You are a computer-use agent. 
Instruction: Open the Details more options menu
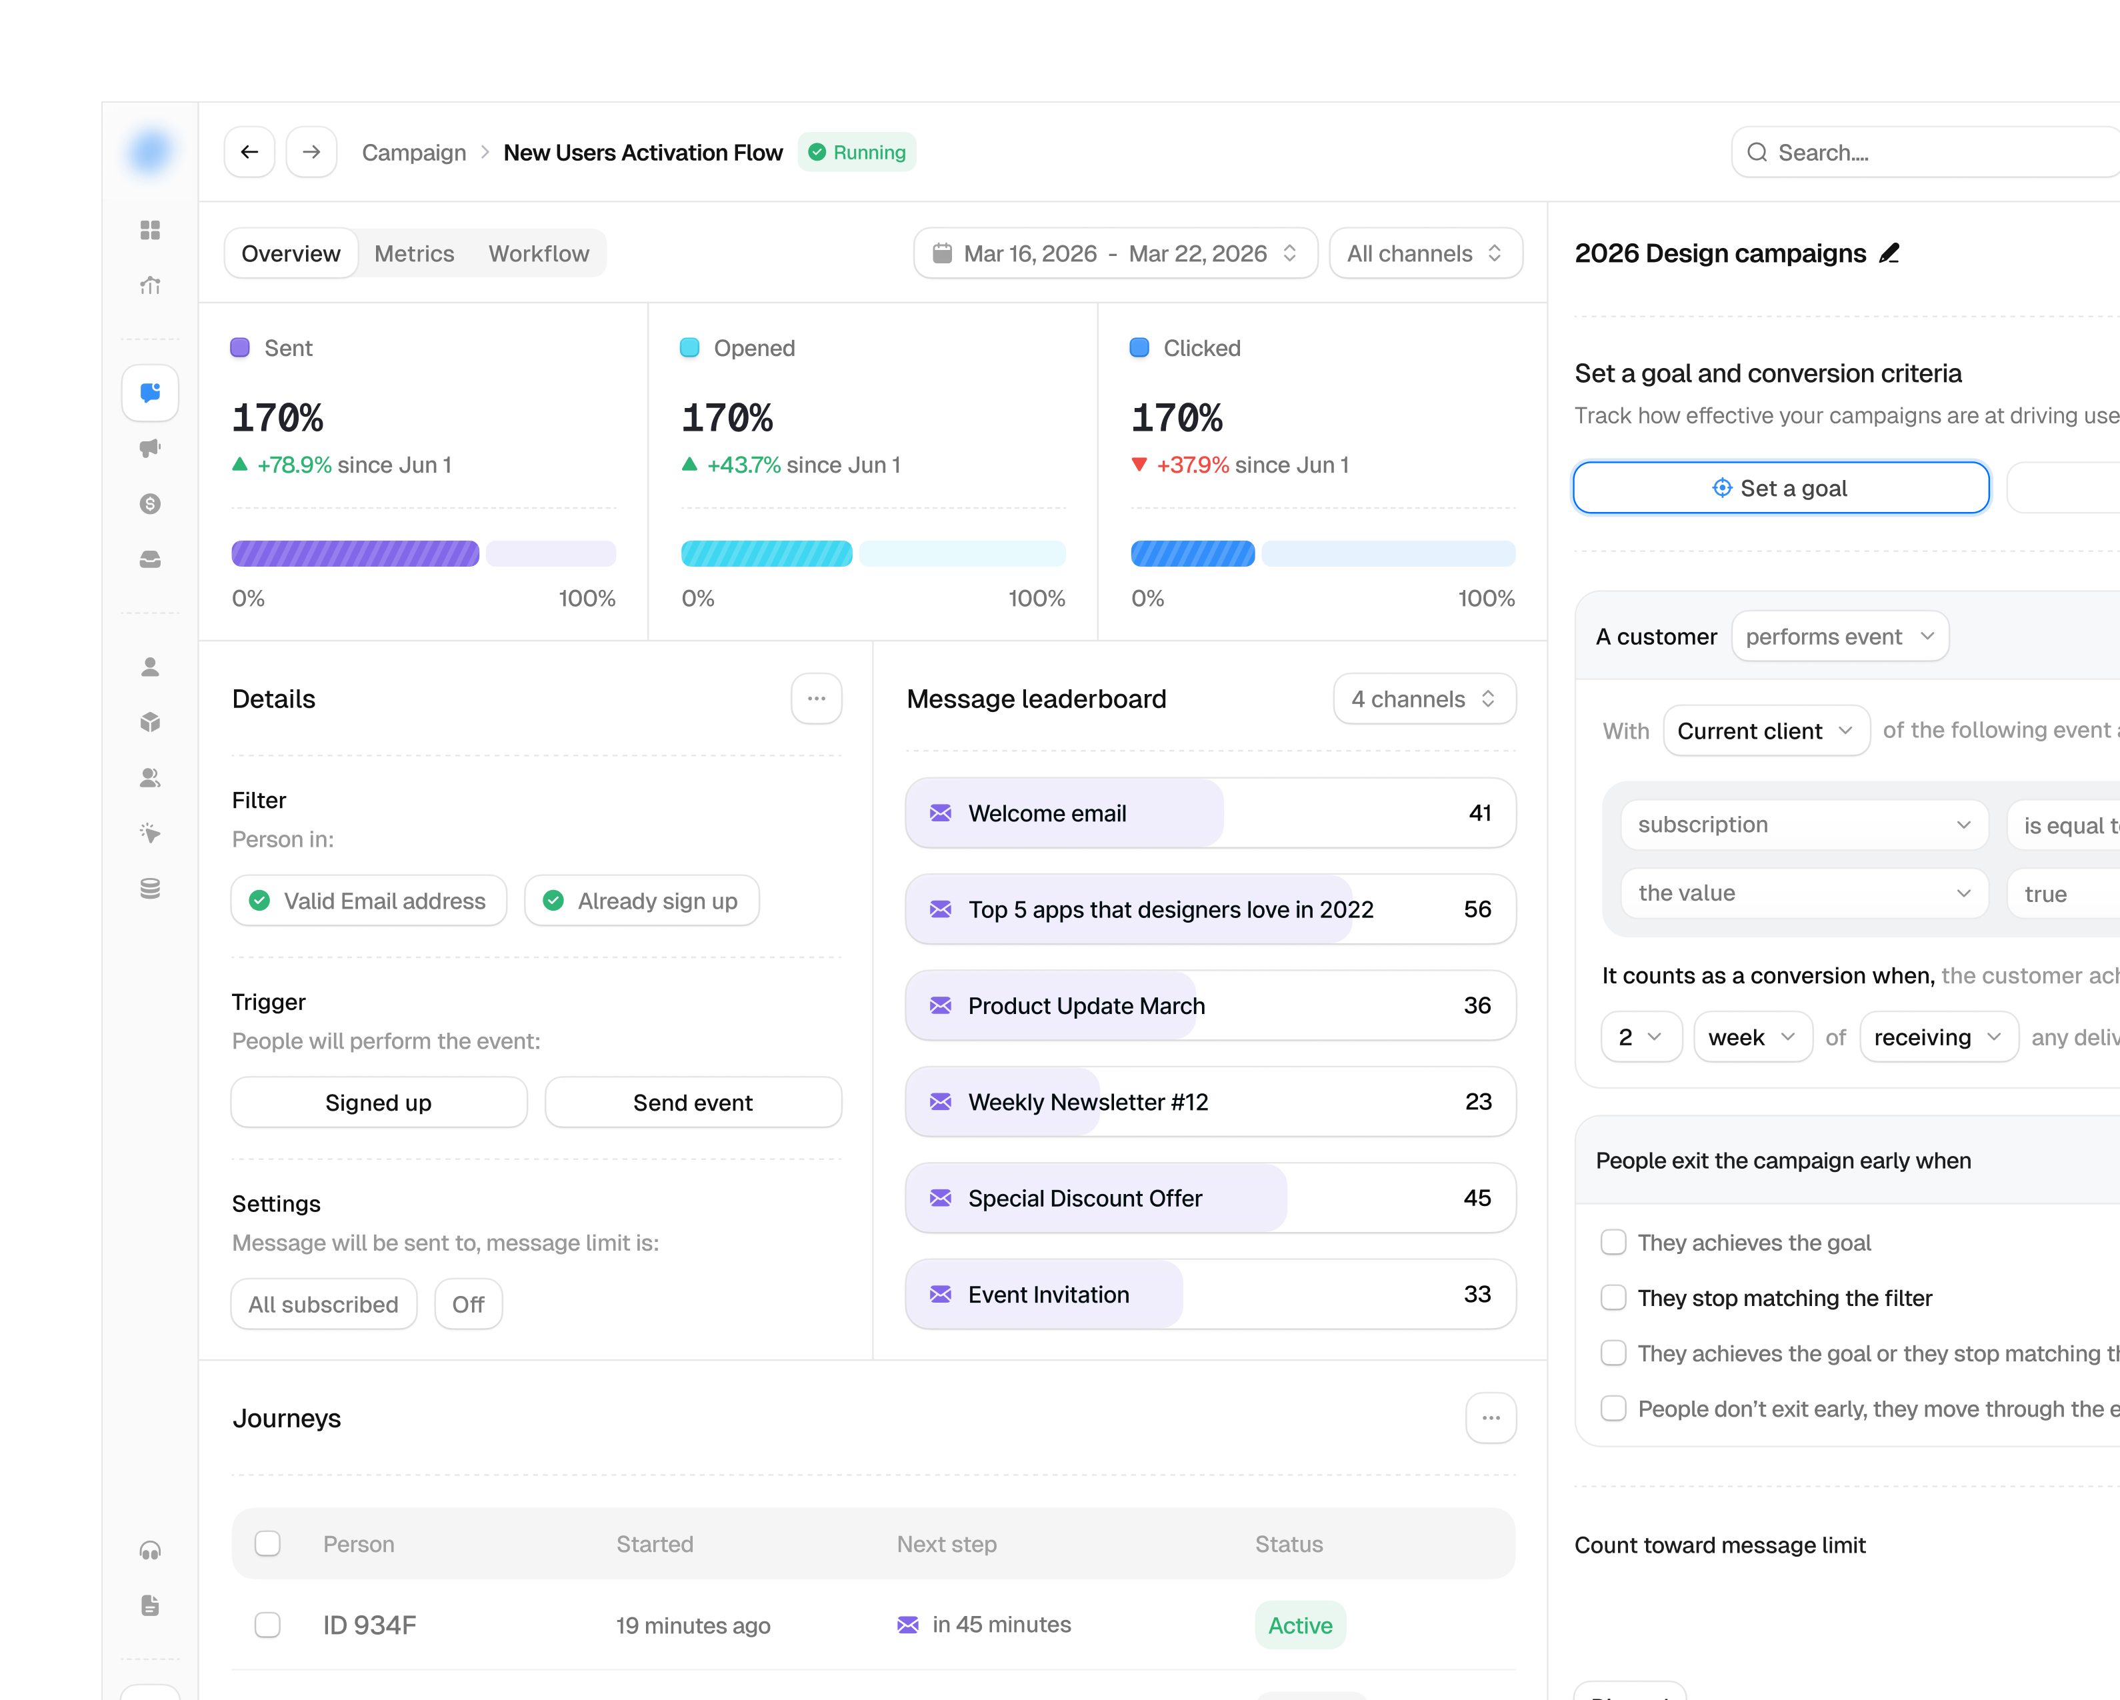click(x=816, y=698)
